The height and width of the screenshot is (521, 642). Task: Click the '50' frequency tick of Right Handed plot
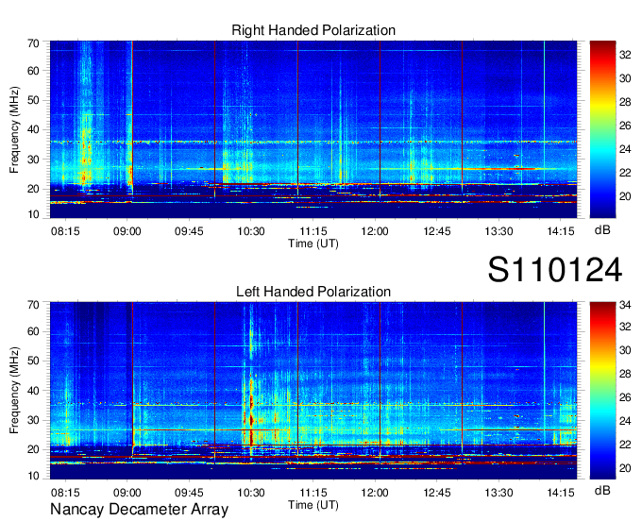pos(33,100)
